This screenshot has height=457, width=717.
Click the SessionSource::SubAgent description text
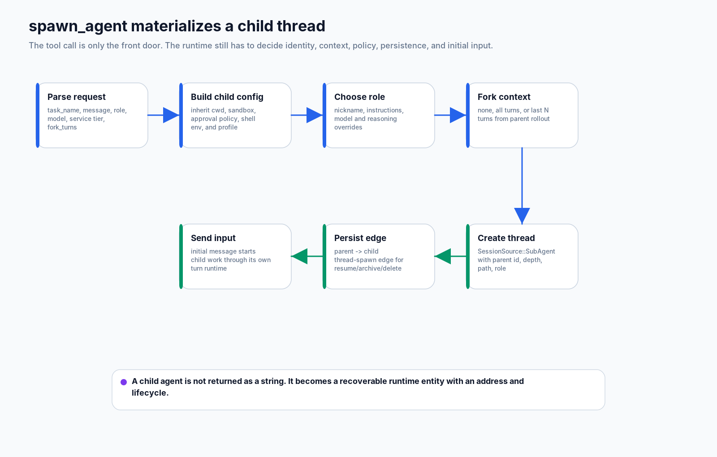point(516,260)
